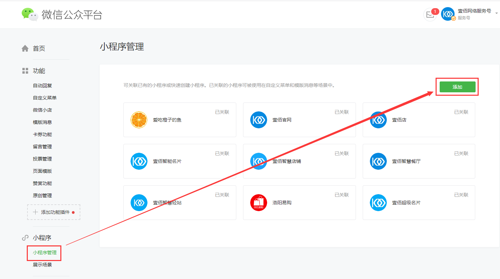This screenshot has height=279, width=500.
Task: Click the WeChat logo icon
Action: (x=29, y=14)
